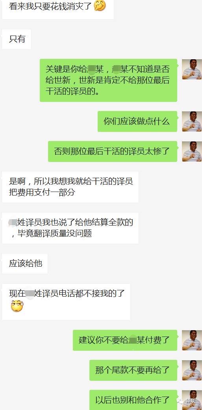Click the 毕竟翻译质量没问题 message bubble
This screenshot has height=410, width=202.
coord(70,228)
